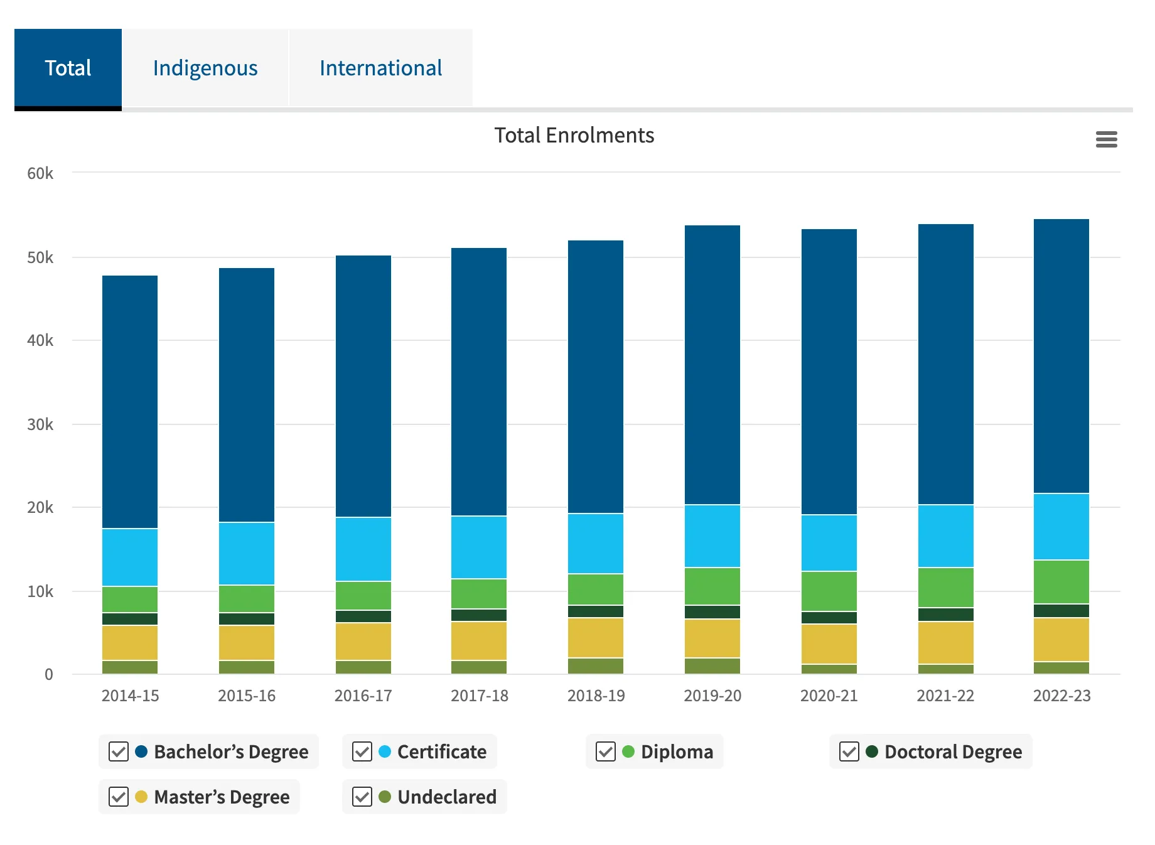Disable the Master's Degree checkbox

pyautogui.click(x=119, y=797)
